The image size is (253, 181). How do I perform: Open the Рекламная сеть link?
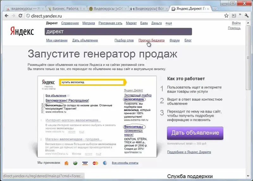(110, 23)
